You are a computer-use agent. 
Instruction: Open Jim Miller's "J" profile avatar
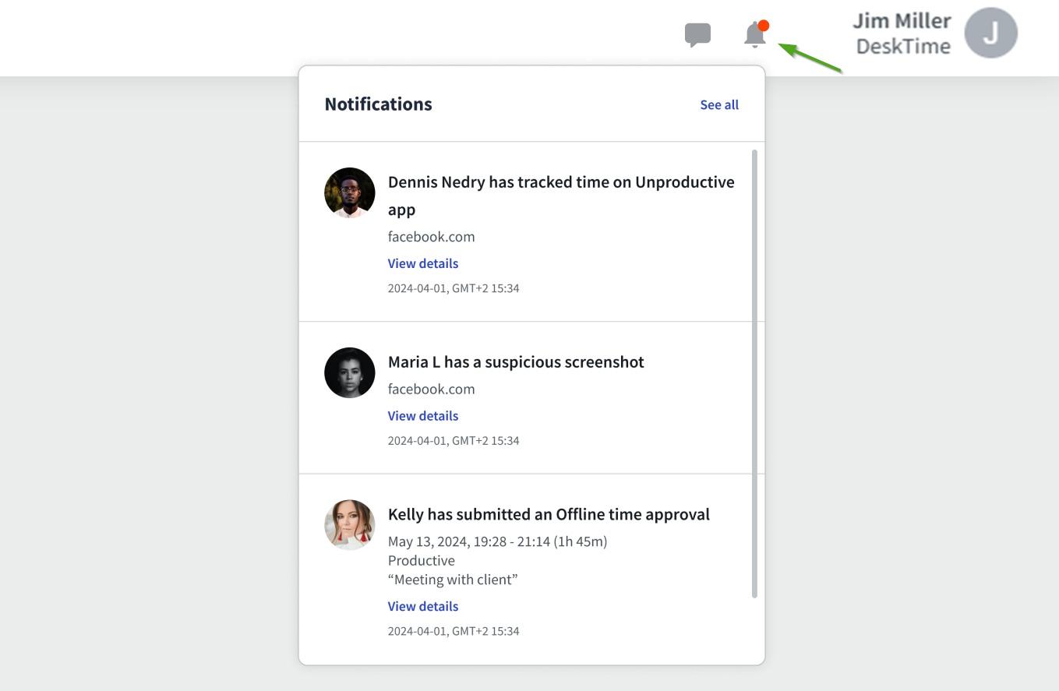click(990, 33)
